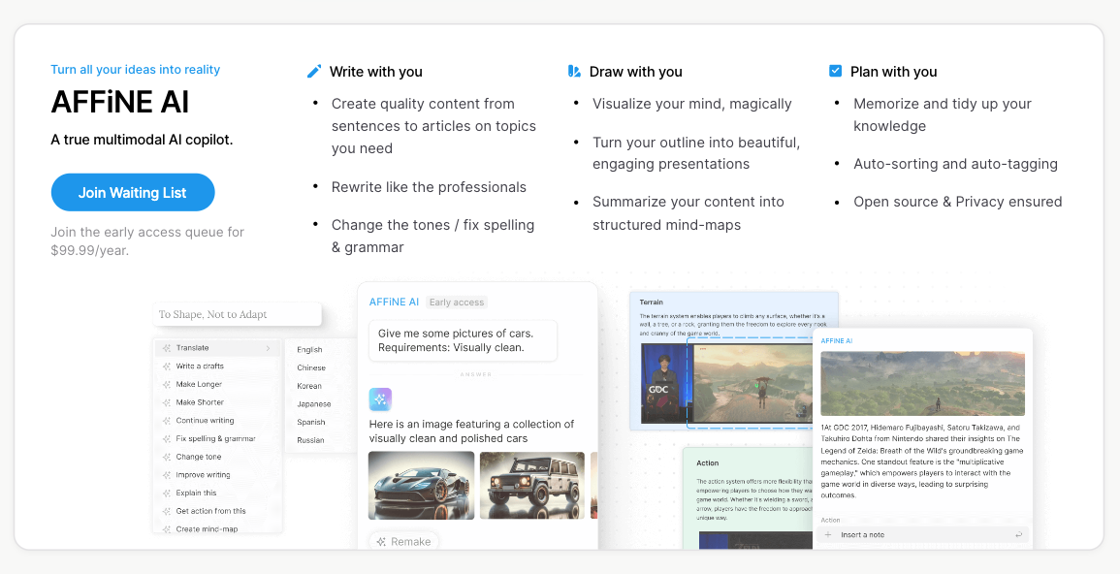The width and height of the screenshot is (1120, 574).
Task: Click the Rewrite like the professionals bullet
Action: tap(429, 187)
